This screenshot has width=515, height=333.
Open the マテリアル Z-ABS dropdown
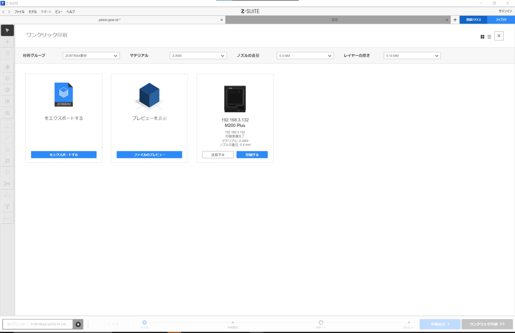point(198,55)
